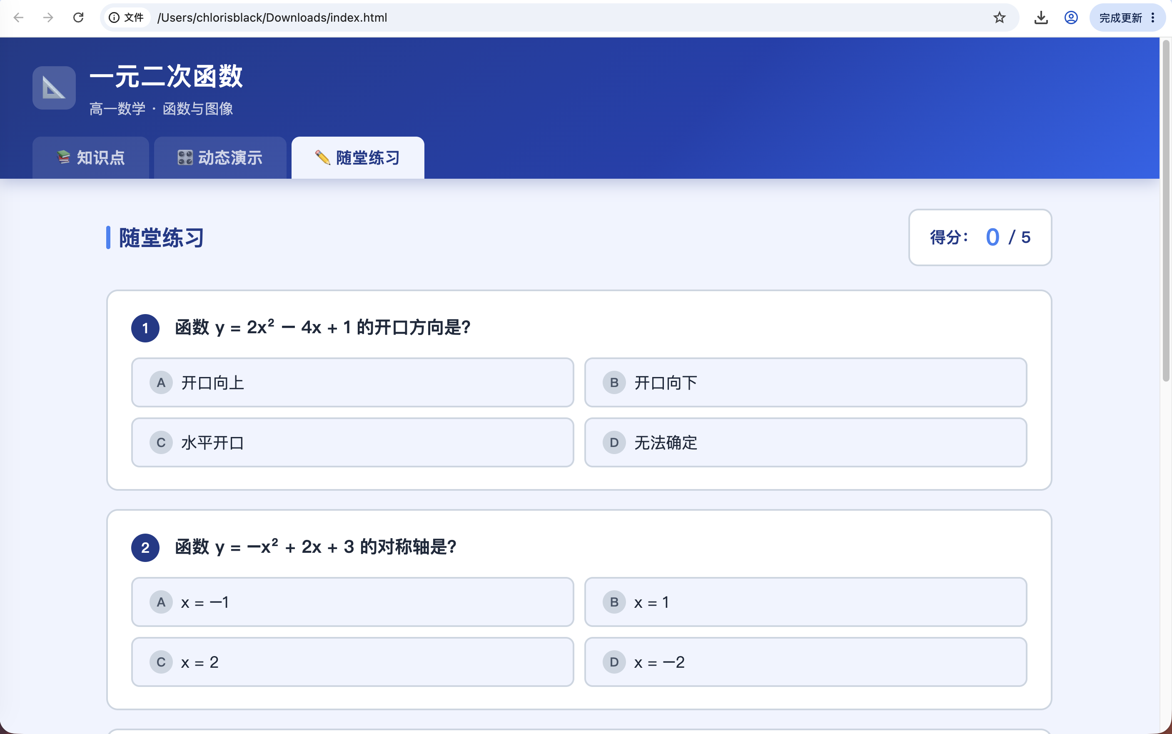Viewport: 1172px width, 734px height.
Task: Click the subtitle 高一数学 · 函数与图像
Action: tap(161, 109)
